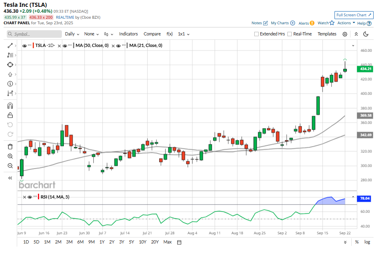Expand the Actions dropdown
Screen dimensions: 378x253
coord(346,23)
